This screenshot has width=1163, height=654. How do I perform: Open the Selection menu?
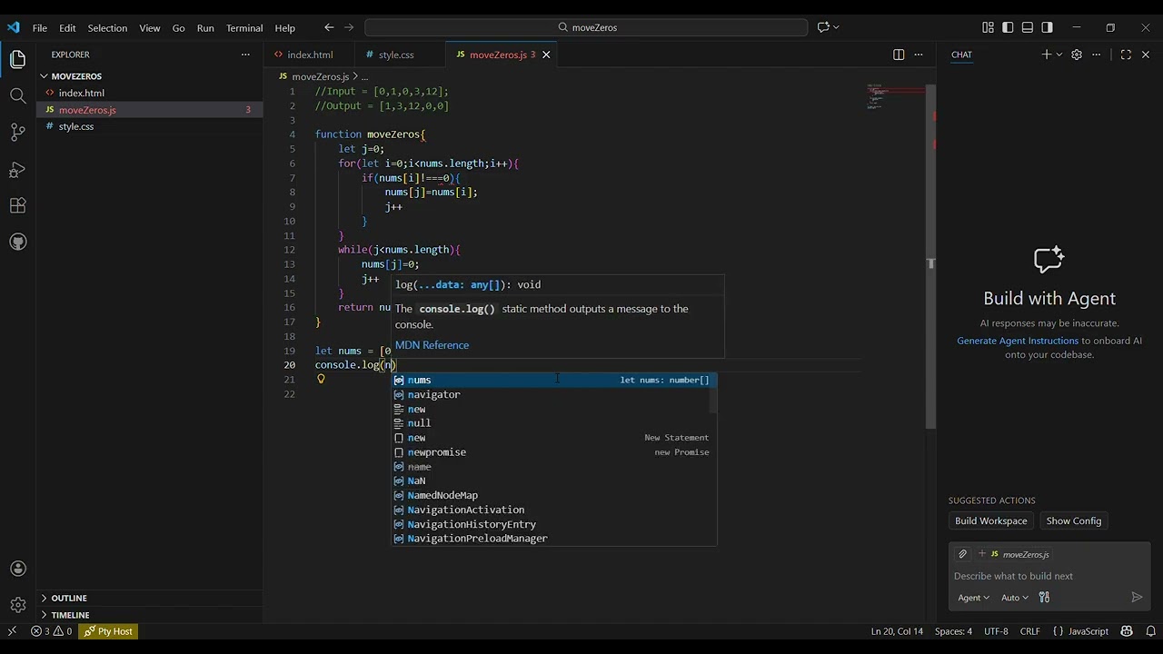[107, 27]
